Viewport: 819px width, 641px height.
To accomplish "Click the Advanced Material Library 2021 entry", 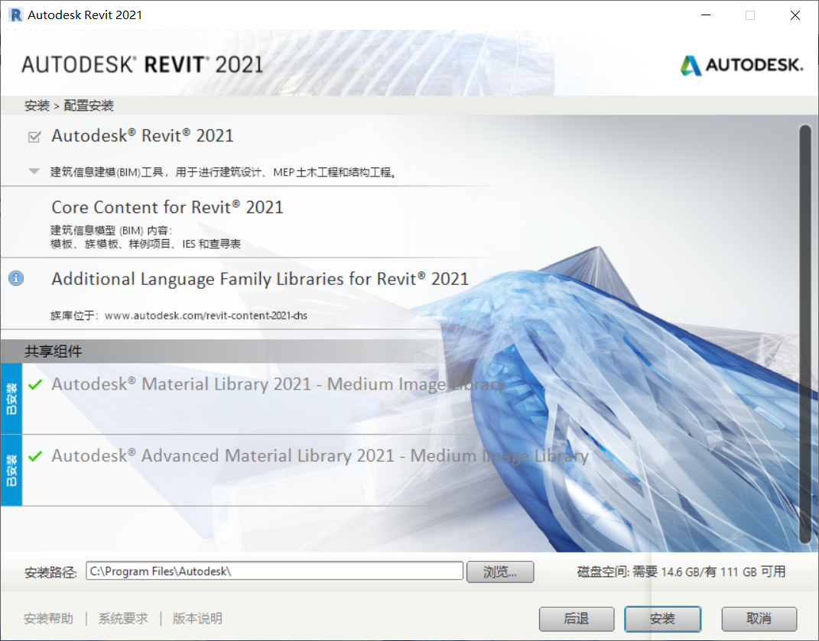I will (x=320, y=455).
